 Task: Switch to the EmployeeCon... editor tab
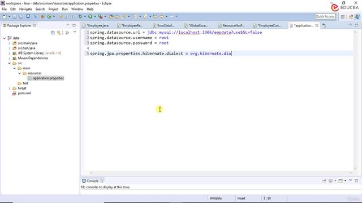coord(268,25)
